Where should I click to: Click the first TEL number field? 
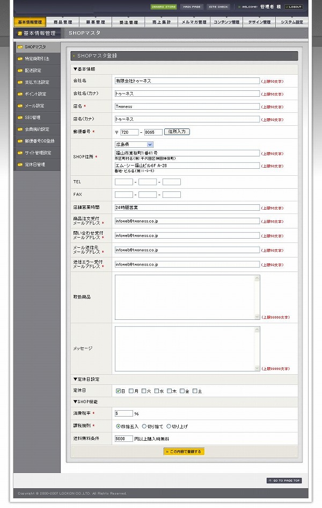pos(124,182)
